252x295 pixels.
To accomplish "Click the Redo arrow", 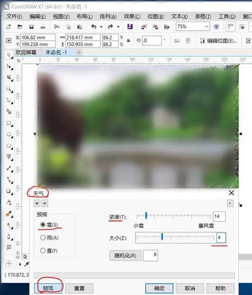I will tap(111, 27).
